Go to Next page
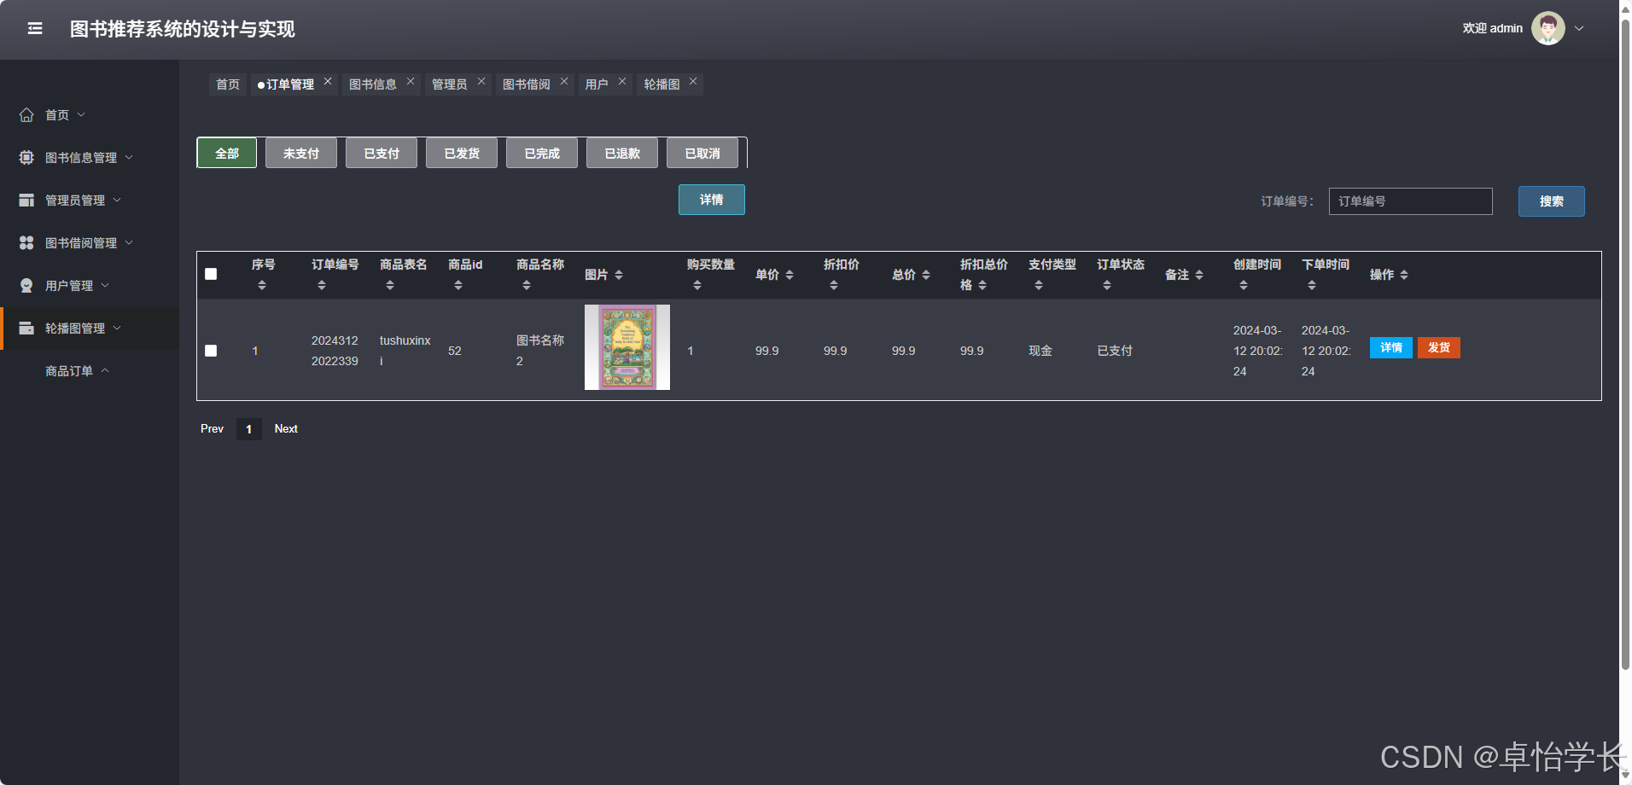The height and width of the screenshot is (785, 1632). [x=286, y=428]
